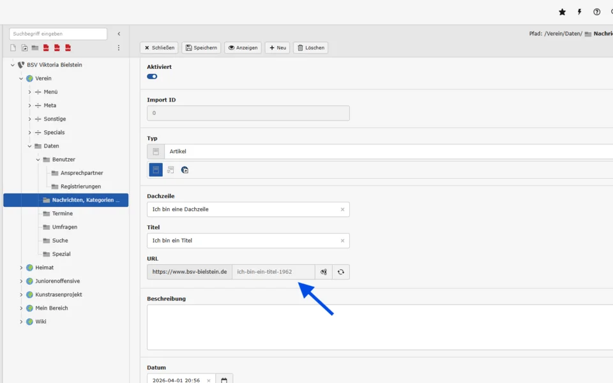Open the Typ dropdown showing Artikel
613x383 pixels.
pyautogui.click(x=383, y=151)
